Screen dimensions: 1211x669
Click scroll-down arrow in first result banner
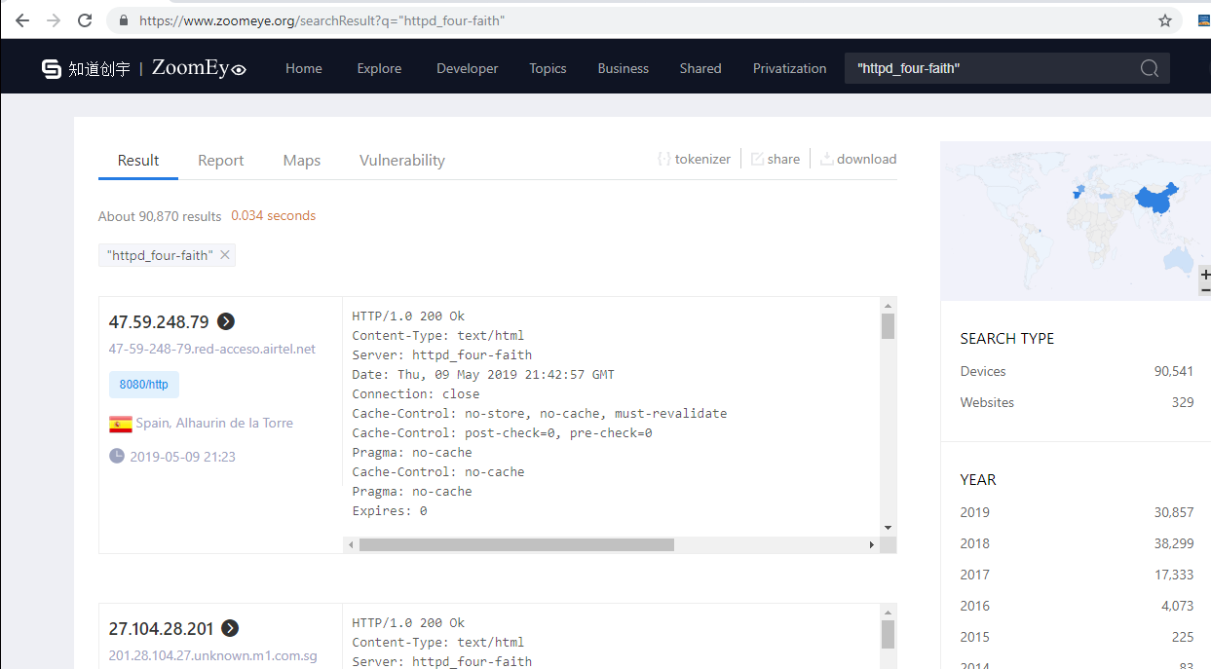point(888,528)
